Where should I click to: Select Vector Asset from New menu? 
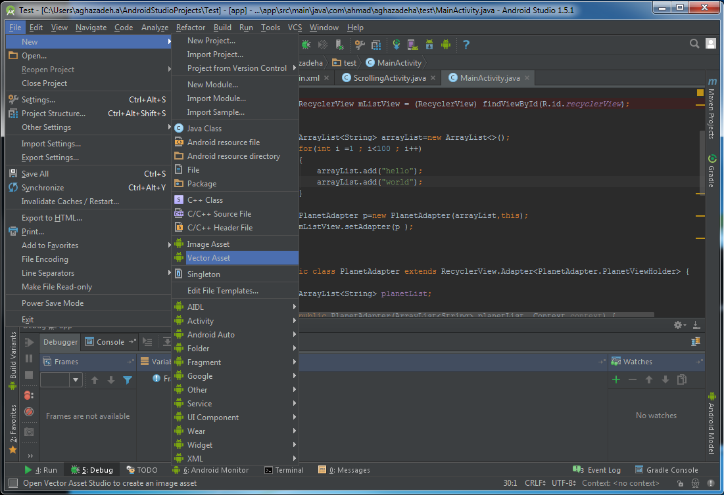[x=208, y=258]
